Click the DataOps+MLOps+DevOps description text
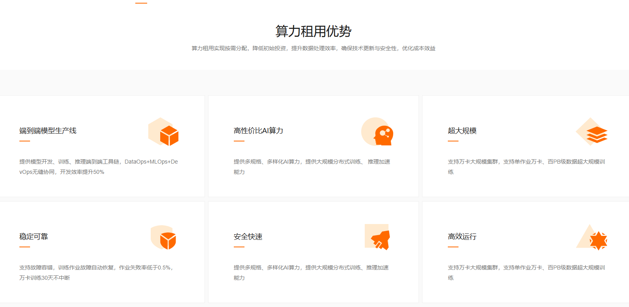Screen dimensions: 629x307 [99, 167]
